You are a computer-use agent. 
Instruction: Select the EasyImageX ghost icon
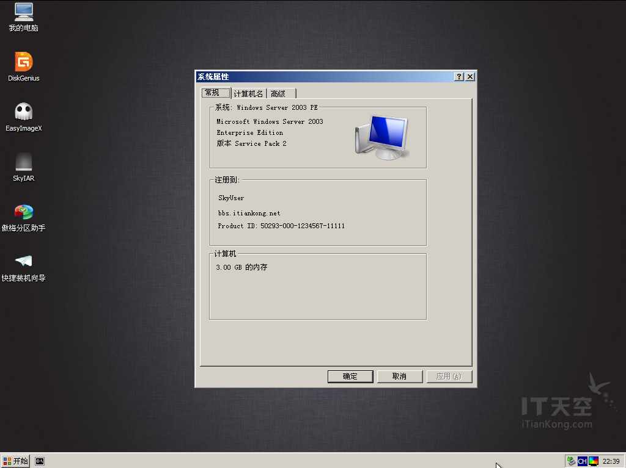pyautogui.click(x=24, y=117)
